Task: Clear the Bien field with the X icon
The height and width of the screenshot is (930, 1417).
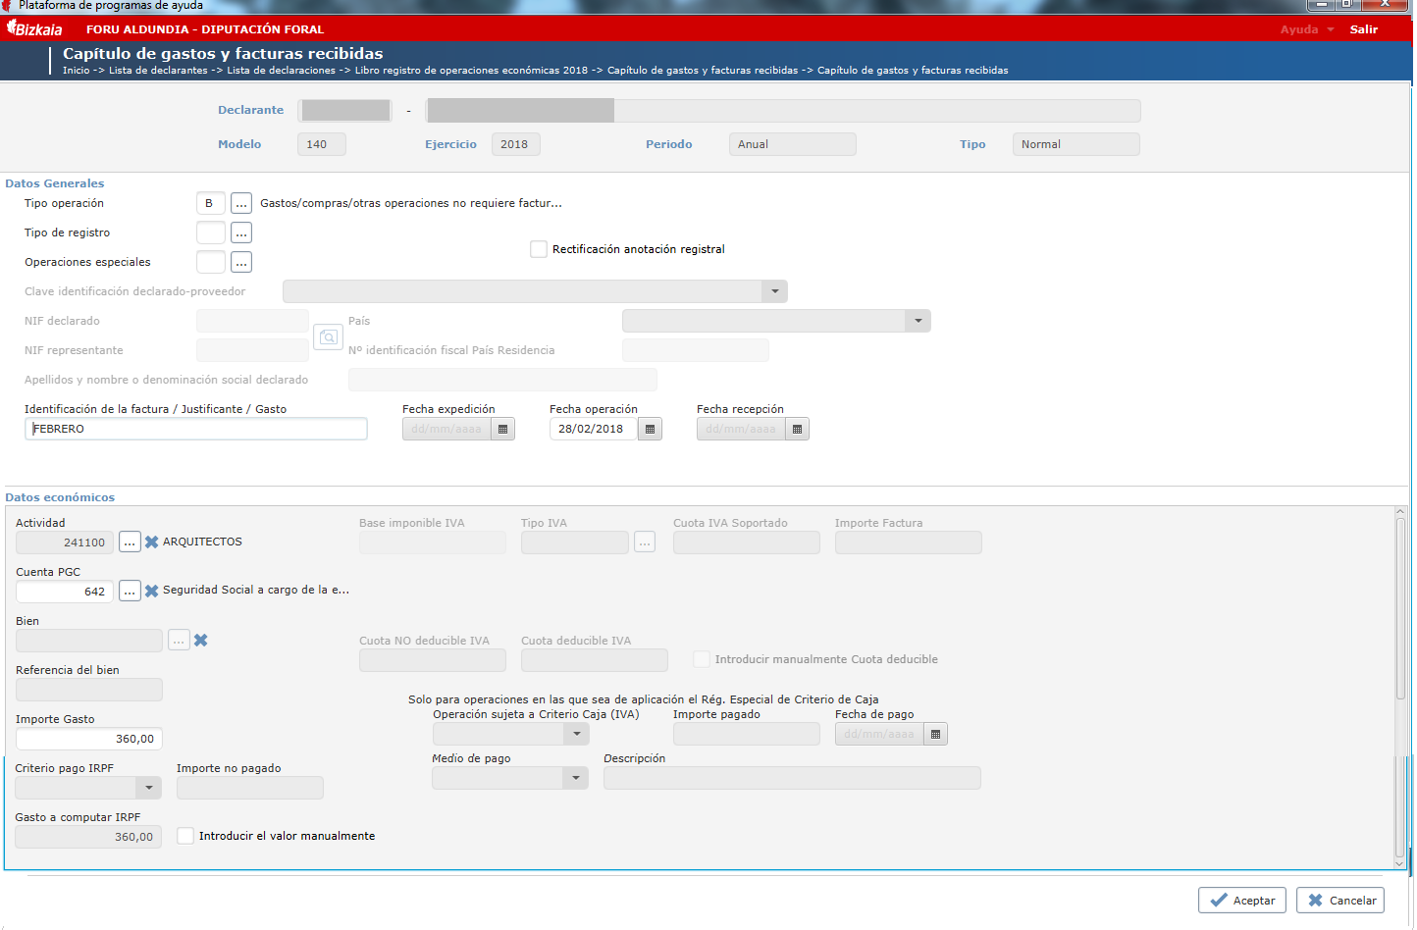Action: pos(201,640)
